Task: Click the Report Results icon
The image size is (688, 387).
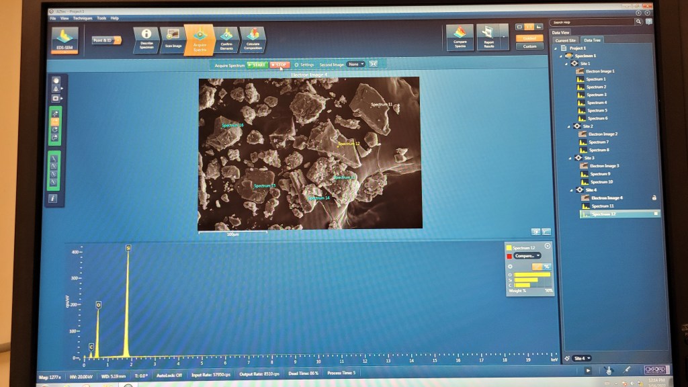Action: coord(488,38)
